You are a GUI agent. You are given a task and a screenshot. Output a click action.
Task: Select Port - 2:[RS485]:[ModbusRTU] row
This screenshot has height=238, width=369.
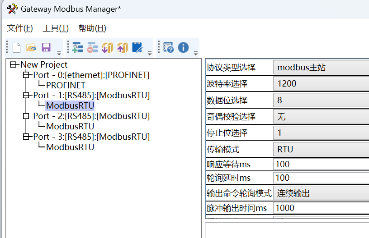(91, 116)
